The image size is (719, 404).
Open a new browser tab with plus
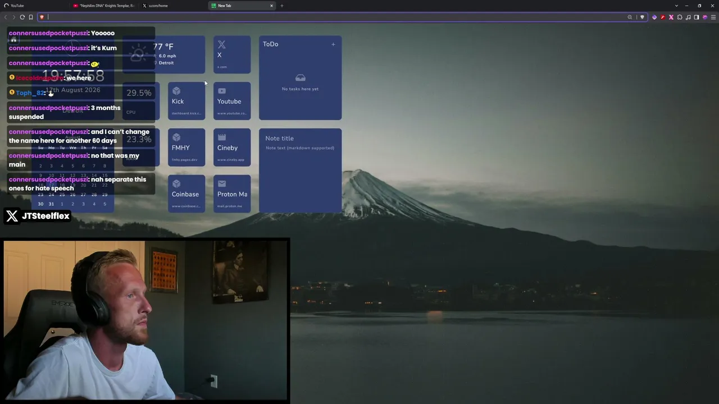click(282, 6)
